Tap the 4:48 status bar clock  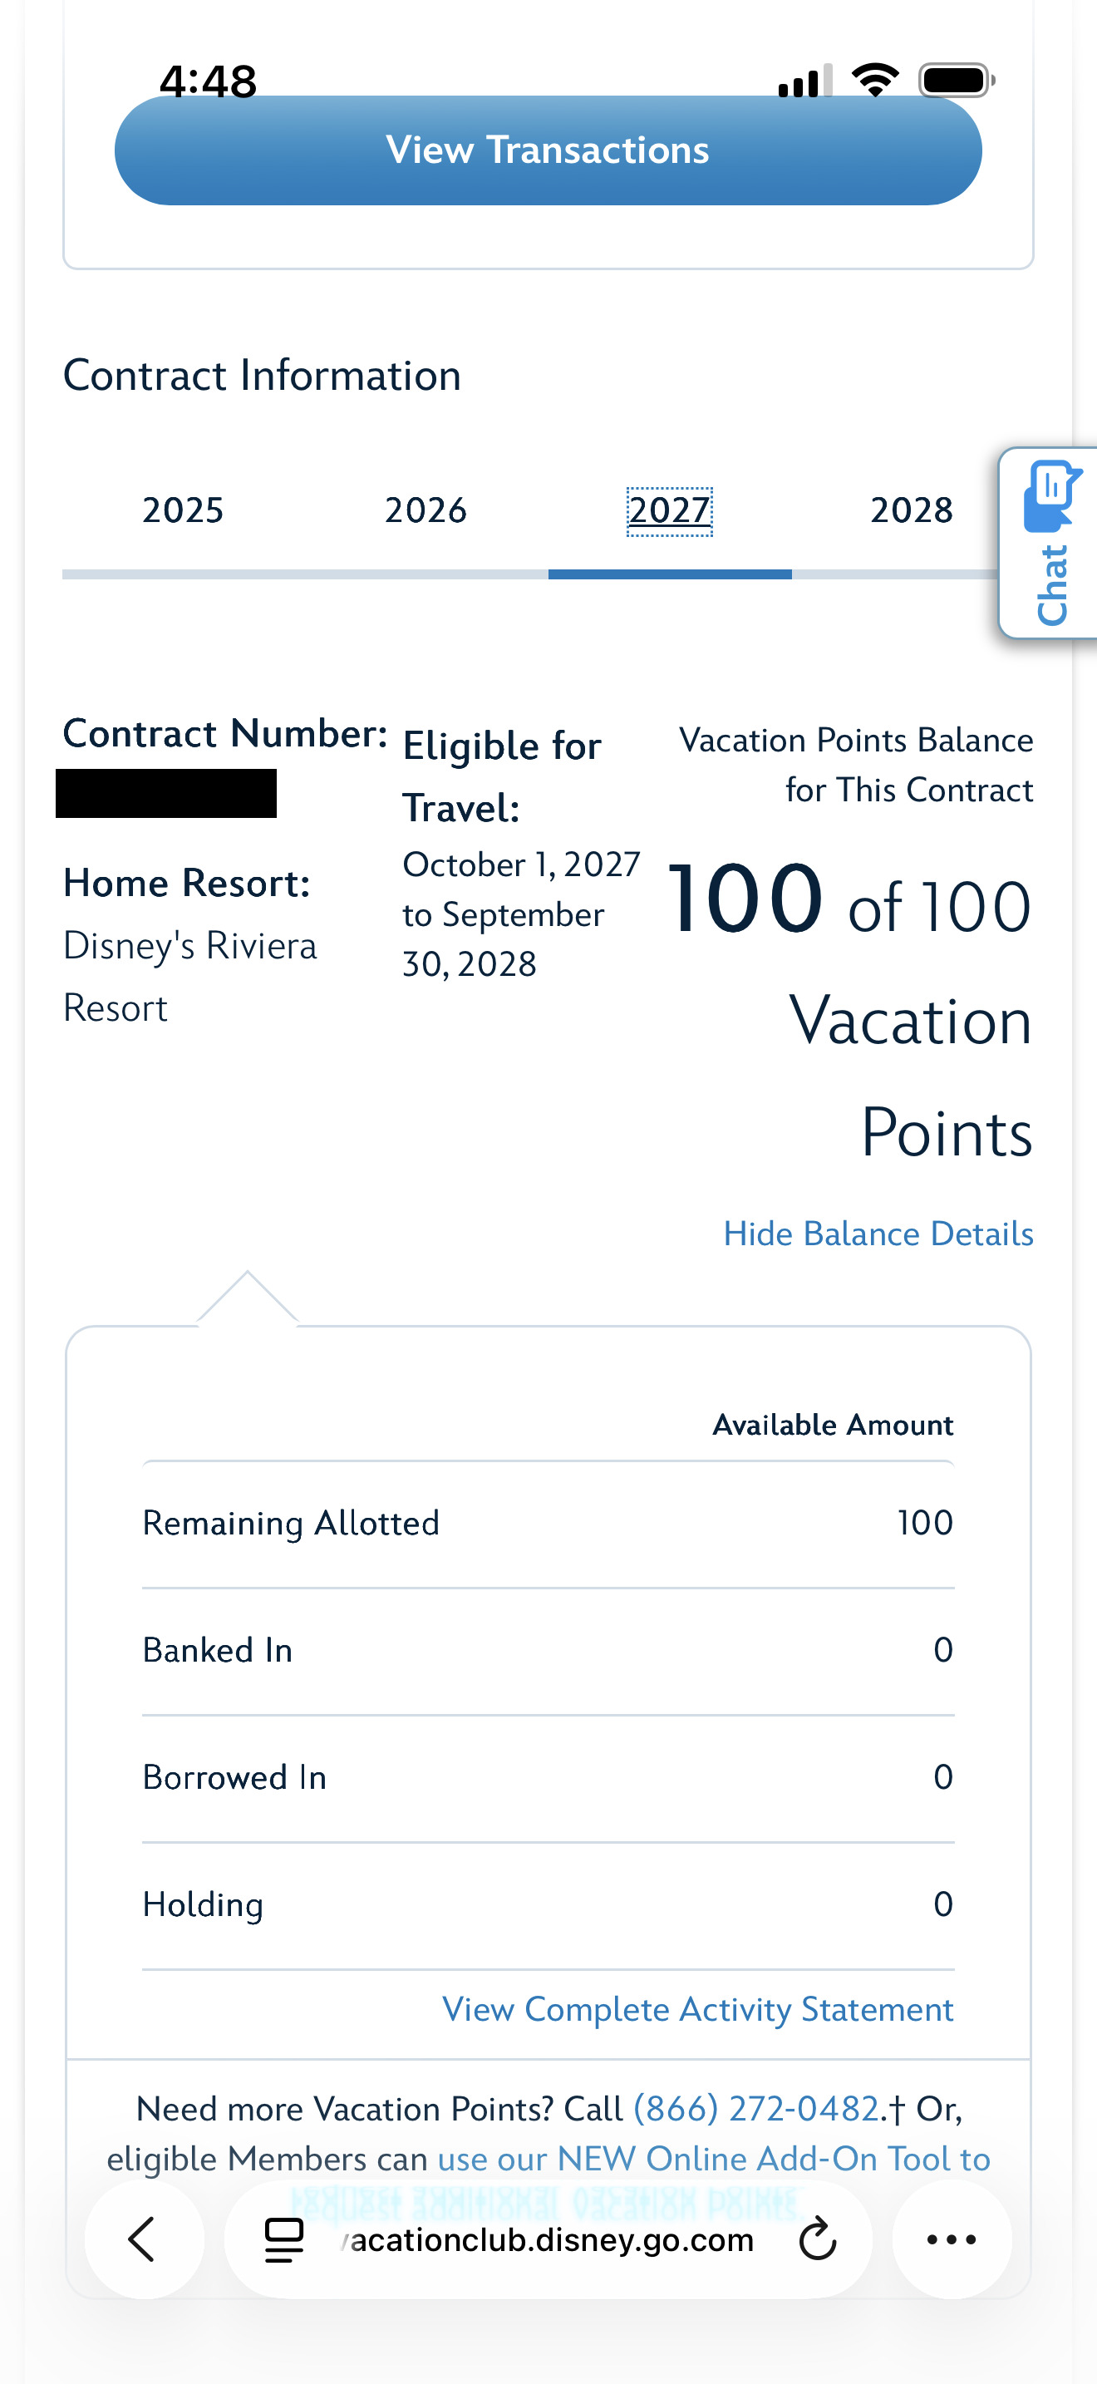208,81
